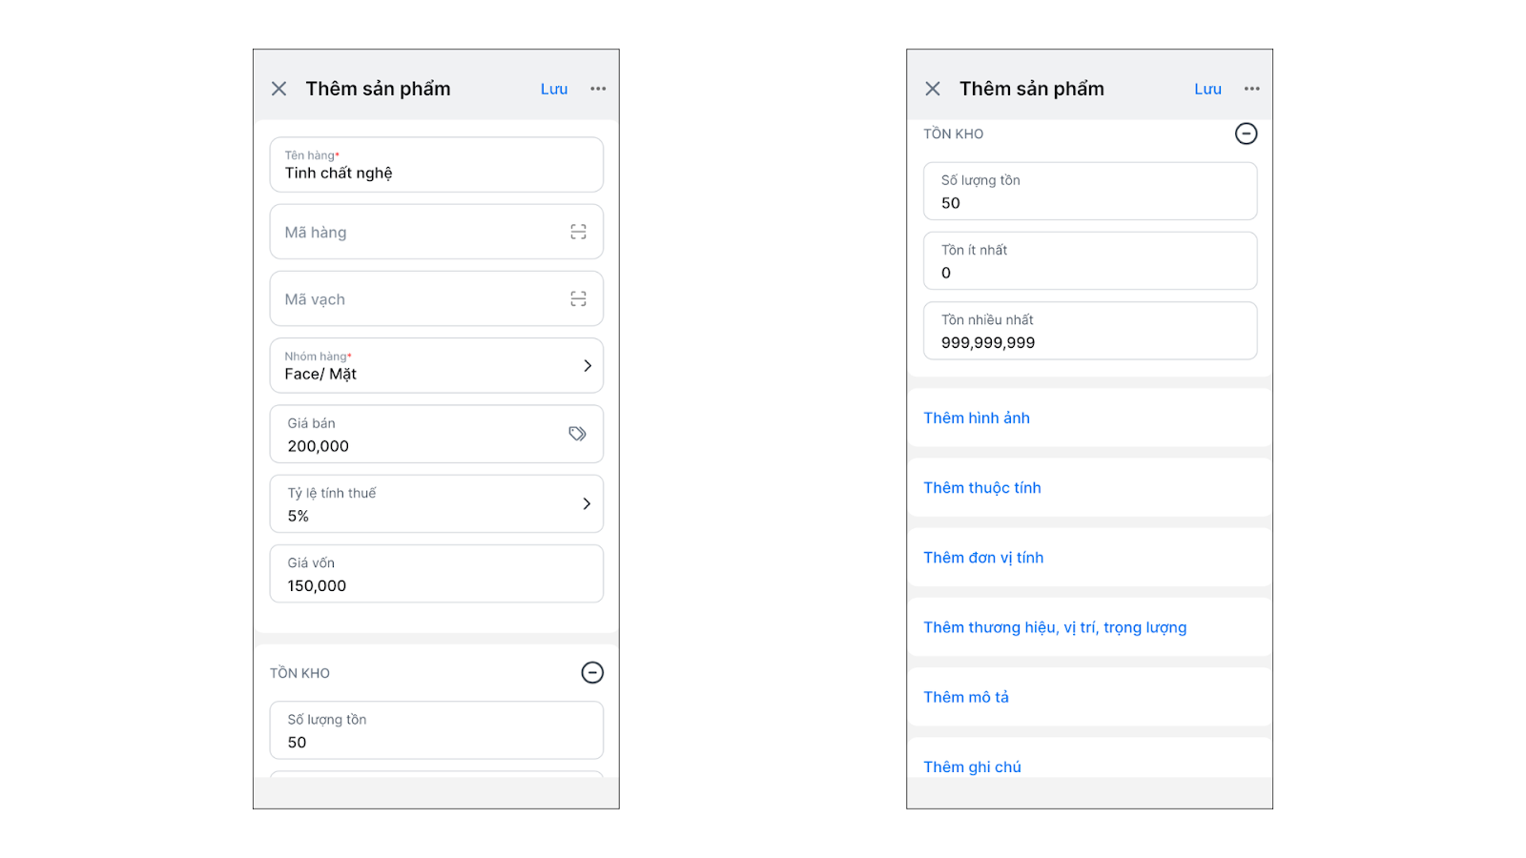The width and height of the screenshot is (1526, 858).
Task: Tap the Thêm hình ảnh link
Action: pyautogui.click(x=977, y=418)
